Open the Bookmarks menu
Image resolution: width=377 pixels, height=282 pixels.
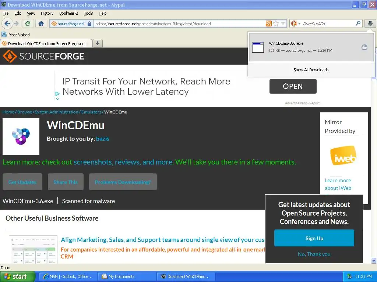pyautogui.click(x=69, y=13)
